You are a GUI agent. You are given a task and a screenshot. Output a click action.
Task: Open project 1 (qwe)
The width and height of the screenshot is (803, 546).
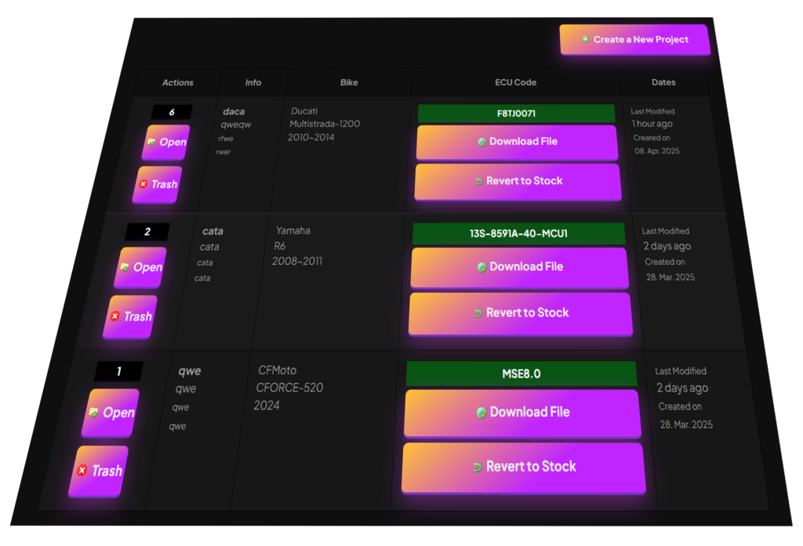(x=111, y=413)
